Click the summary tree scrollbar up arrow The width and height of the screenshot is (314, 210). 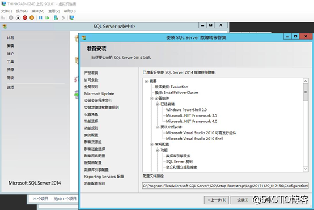coord(305,81)
